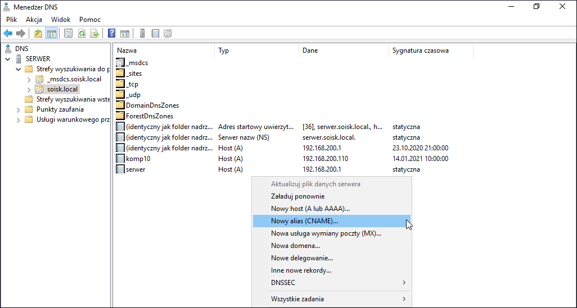
Task: Click the notebook record-list toolbar icon
Action: [x=155, y=34]
